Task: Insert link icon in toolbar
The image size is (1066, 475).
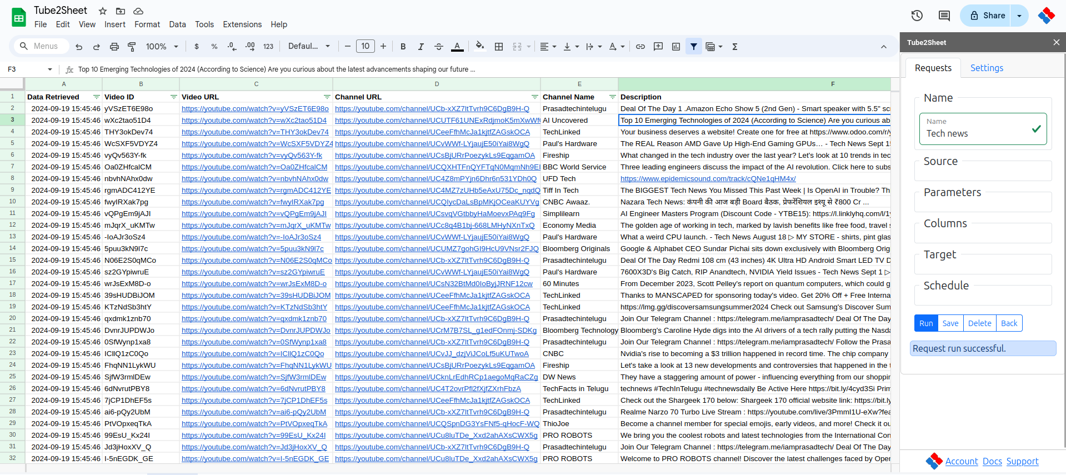Action: [x=640, y=47]
